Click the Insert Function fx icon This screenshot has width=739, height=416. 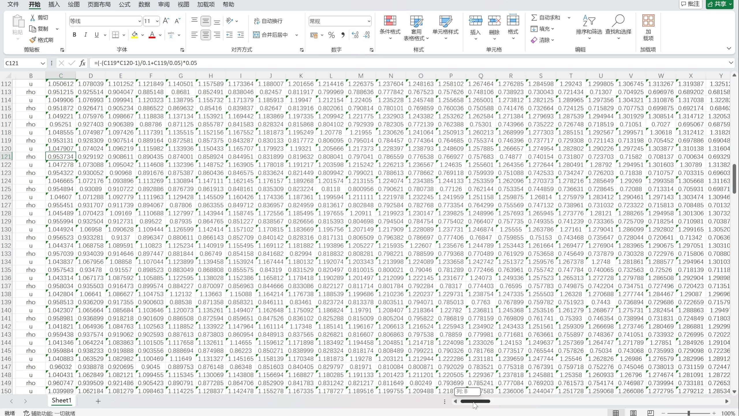[x=83, y=63]
